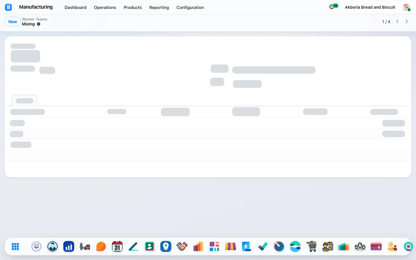Viewport: 416px width, 260px height.
Task: Open the Mixing record gear actions menu
Action: (x=39, y=24)
